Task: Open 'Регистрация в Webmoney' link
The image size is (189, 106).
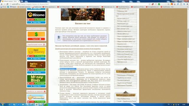Action: [x=126, y=75]
